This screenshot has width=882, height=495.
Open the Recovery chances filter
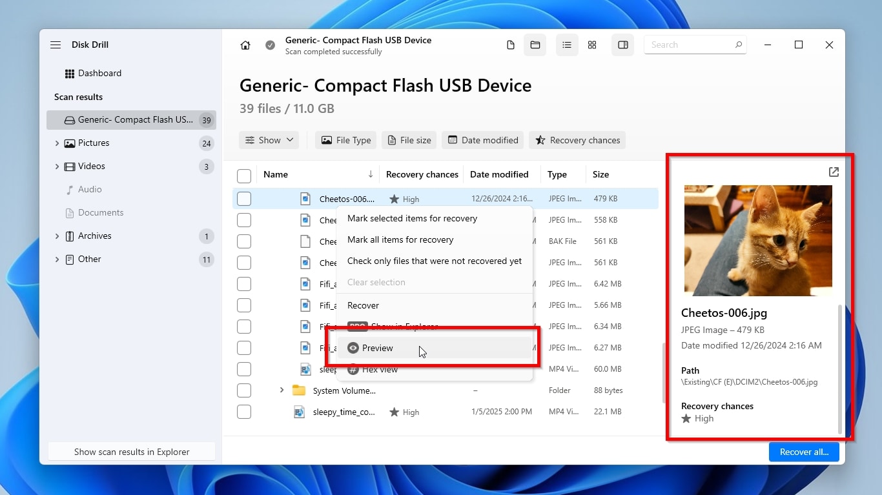click(x=577, y=140)
